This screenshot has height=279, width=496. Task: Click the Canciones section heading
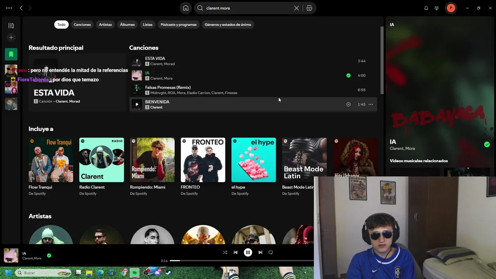click(x=144, y=48)
